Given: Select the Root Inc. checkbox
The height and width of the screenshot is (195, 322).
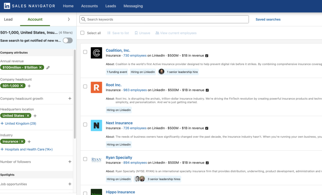Looking at the screenshot, I should click(x=85, y=86).
